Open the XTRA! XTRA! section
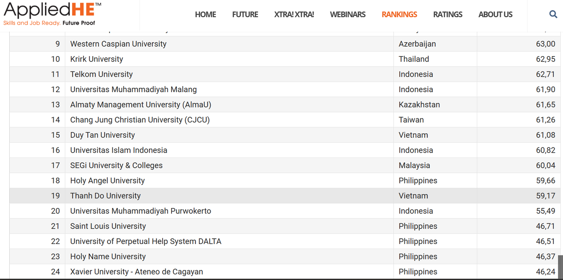 coord(294,14)
